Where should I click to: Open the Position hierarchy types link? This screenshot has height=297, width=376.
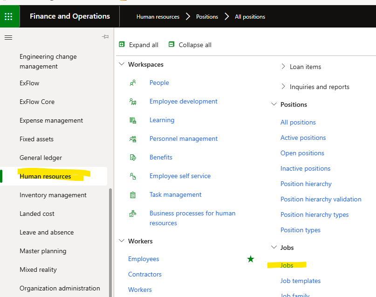pyautogui.click(x=314, y=215)
